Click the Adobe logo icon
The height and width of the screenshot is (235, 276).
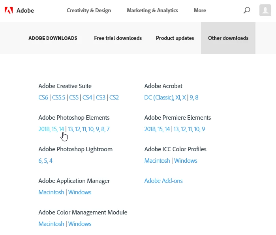click(x=9, y=10)
